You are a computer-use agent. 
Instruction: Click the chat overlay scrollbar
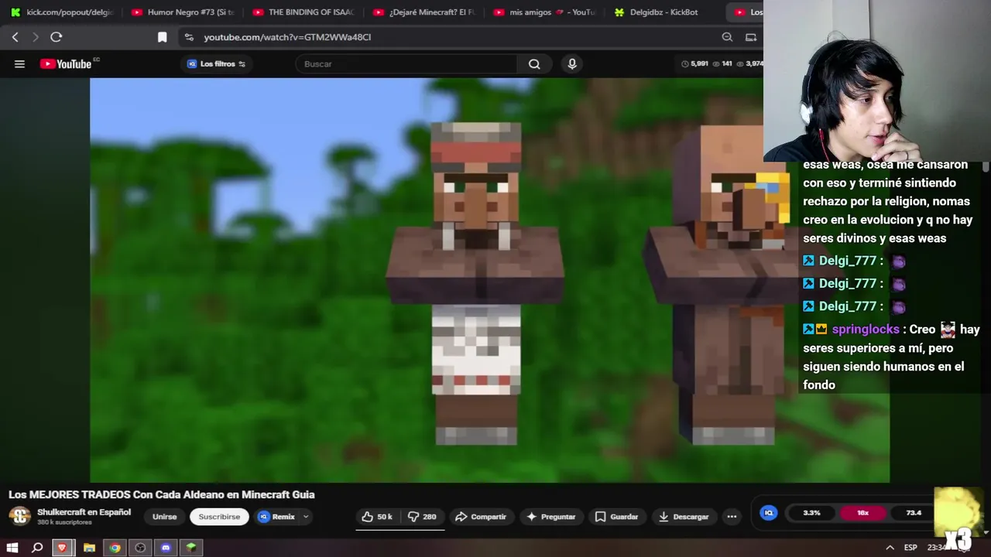986,167
